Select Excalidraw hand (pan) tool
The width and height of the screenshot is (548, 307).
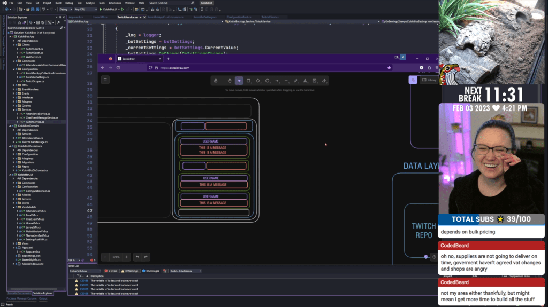pos(229,81)
